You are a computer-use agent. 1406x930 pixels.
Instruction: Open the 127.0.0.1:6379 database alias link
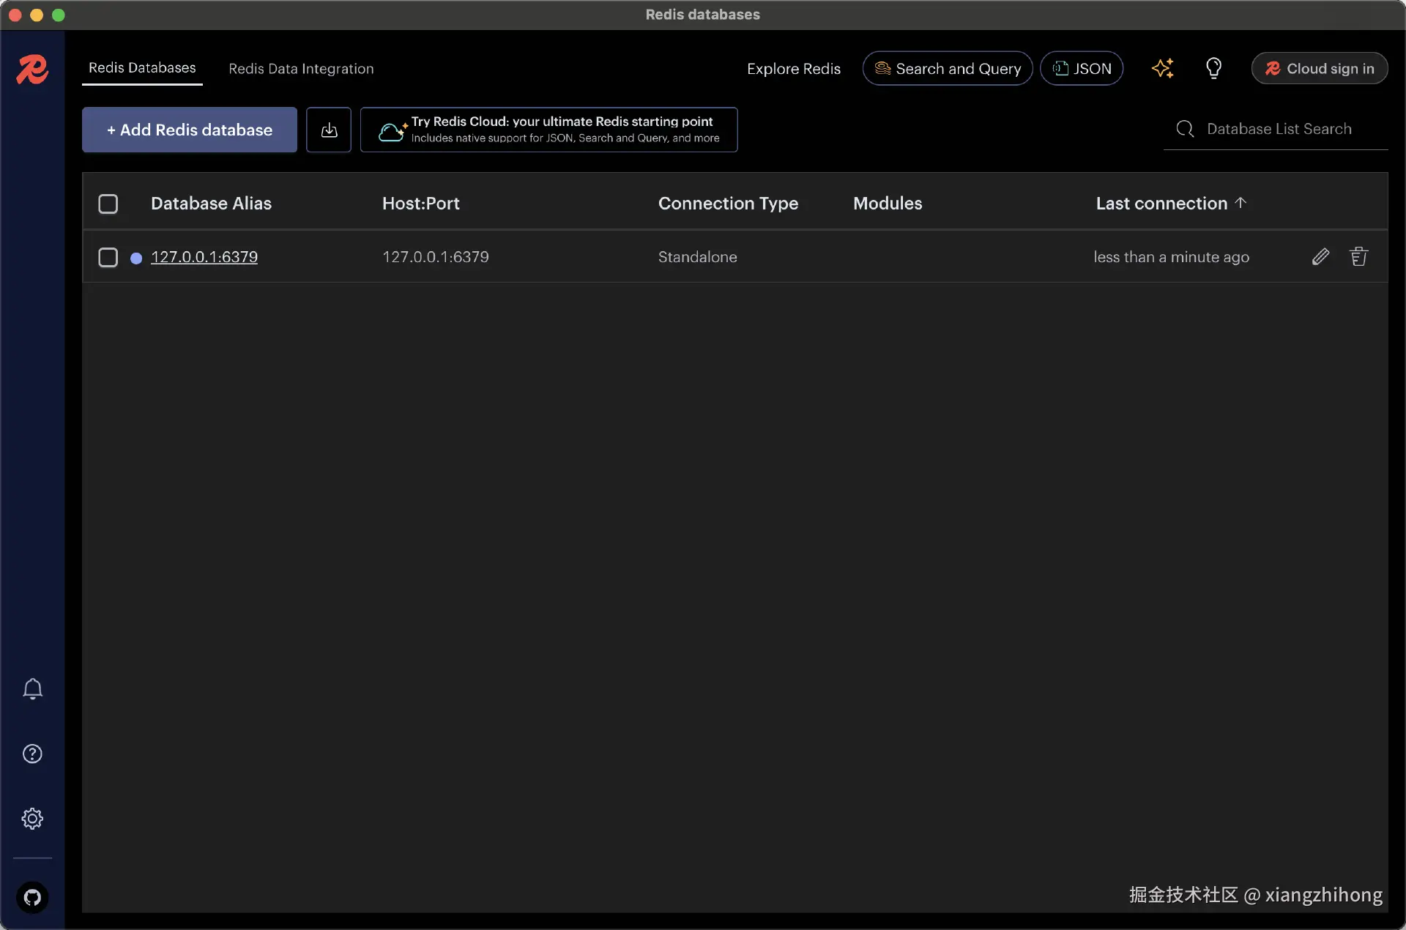coord(204,257)
